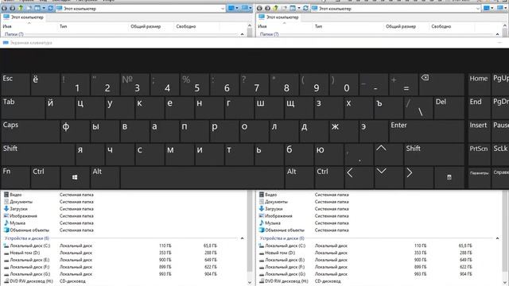509x286 pixels.
Task: Select DVD RW drive icon in left pane
Action: pyautogui.click(x=6, y=281)
